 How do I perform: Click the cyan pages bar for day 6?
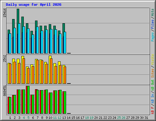[33, 44]
